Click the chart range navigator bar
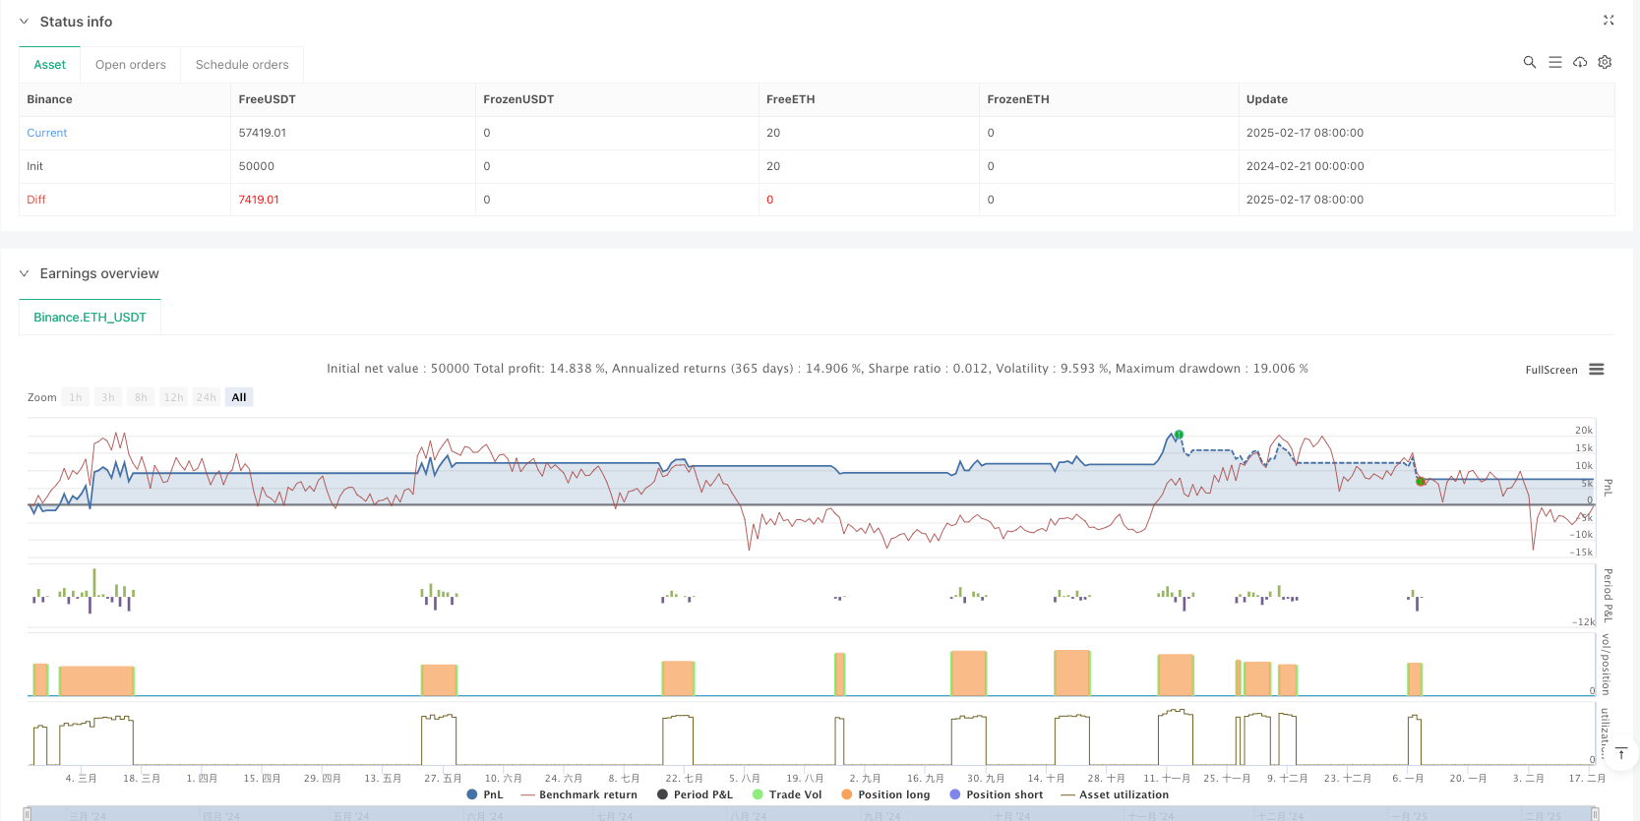The height and width of the screenshot is (821, 1640). [x=807, y=814]
